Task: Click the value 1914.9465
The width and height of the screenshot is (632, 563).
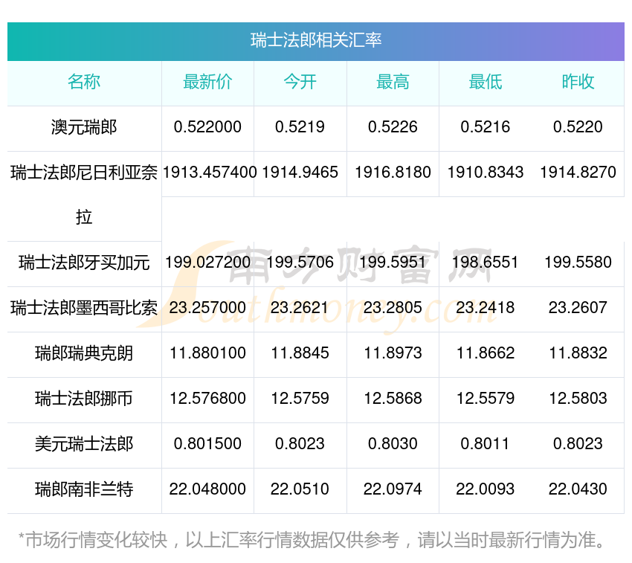Action: pyautogui.click(x=300, y=173)
